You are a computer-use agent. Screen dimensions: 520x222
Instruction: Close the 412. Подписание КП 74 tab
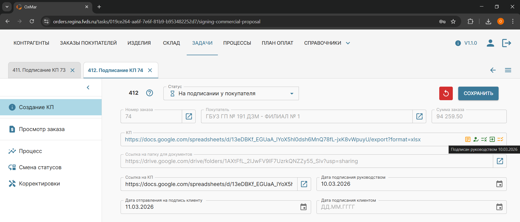pyautogui.click(x=150, y=70)
